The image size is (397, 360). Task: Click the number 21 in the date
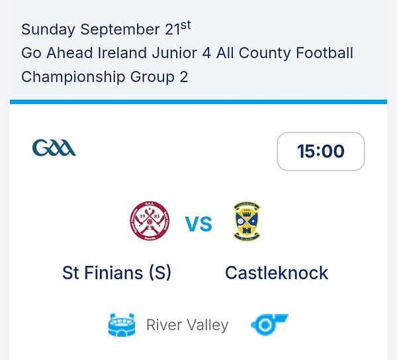172,30
